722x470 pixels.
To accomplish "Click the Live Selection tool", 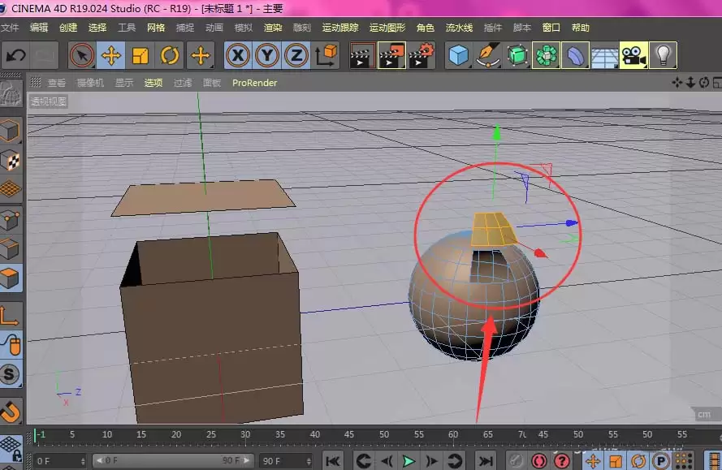I will 84,54.
